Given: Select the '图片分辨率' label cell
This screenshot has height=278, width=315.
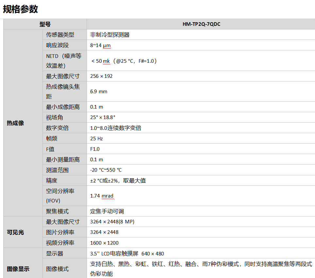Looking at the screenshot, I should pos(65,232).
